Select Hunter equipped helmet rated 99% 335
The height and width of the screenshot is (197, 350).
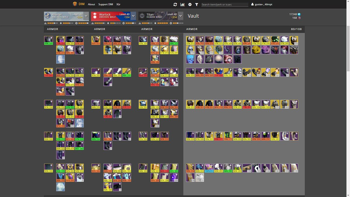coord(48,41)
